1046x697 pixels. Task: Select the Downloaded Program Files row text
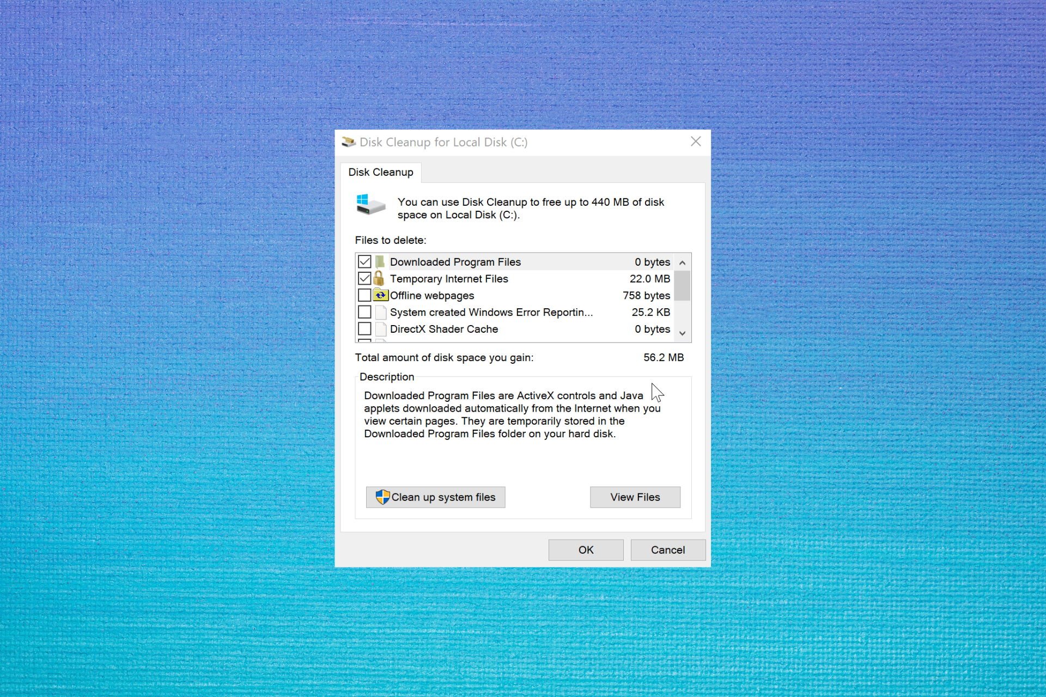click(x=455, y=262)
